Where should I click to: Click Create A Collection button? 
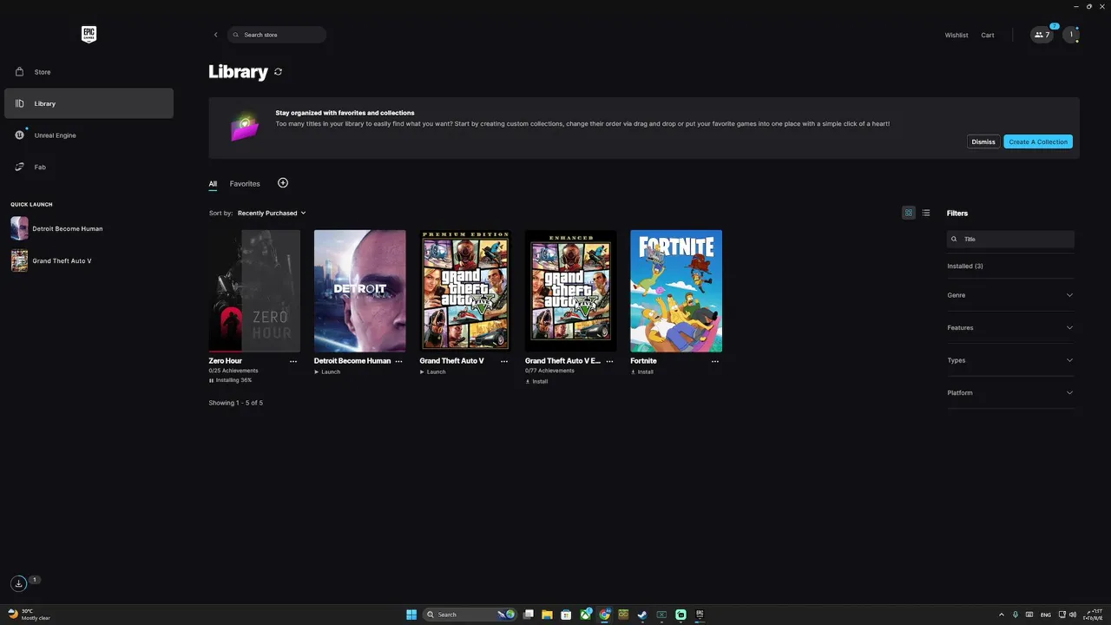click(x=1038, y=141)
